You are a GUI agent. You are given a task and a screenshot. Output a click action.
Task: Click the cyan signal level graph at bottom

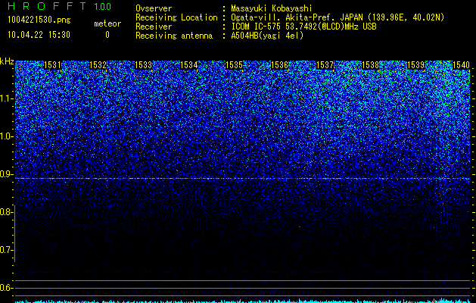tap(242, 301)
